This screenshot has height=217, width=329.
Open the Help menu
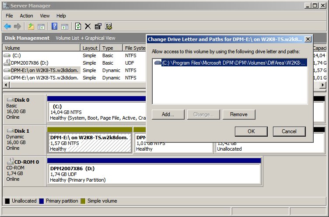pos(61,16)
